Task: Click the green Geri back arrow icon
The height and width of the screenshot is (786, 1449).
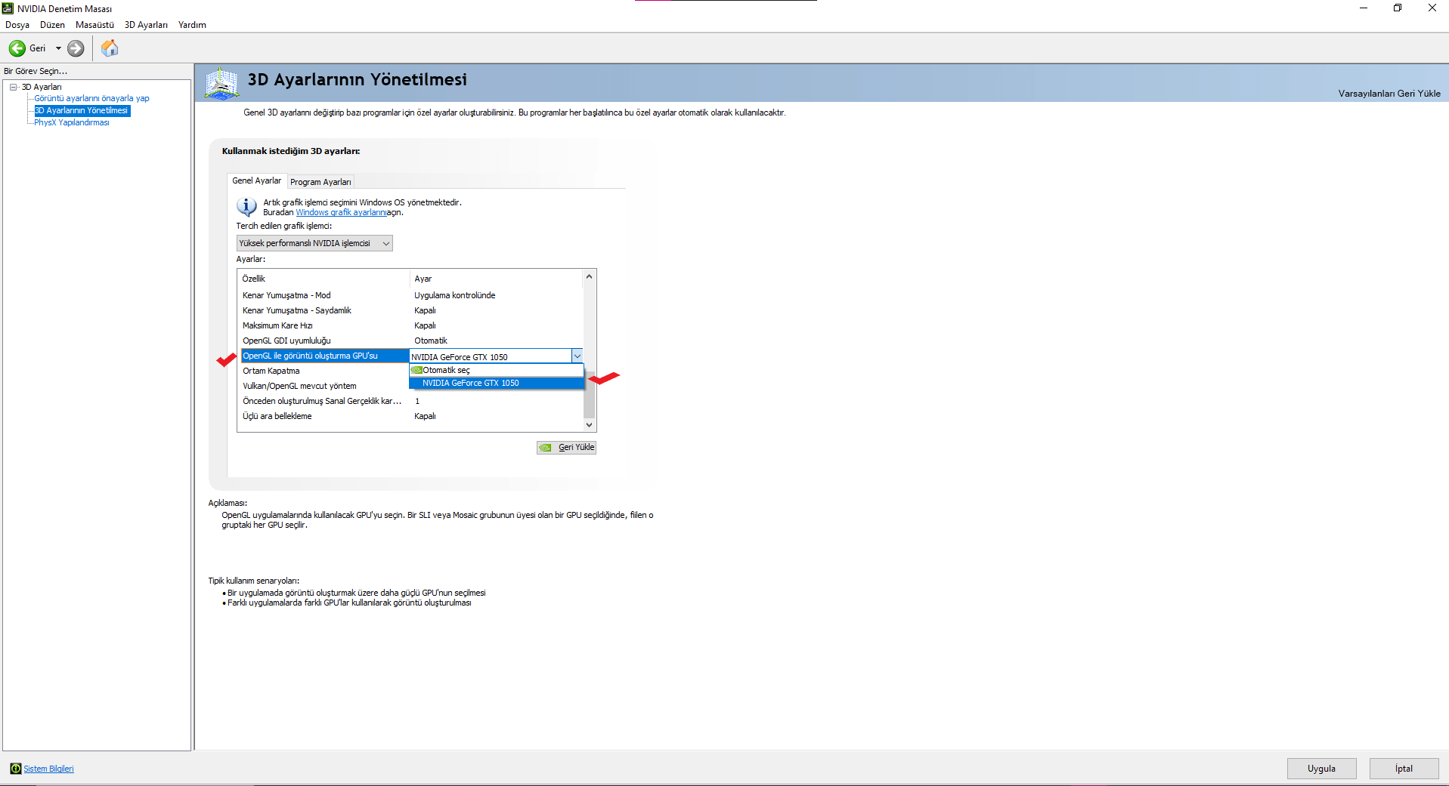Action: point(17,48)
